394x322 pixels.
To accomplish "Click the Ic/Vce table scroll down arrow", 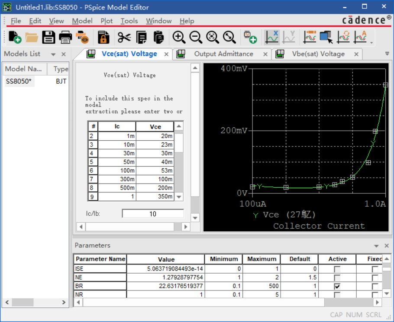I will [179, 197].
